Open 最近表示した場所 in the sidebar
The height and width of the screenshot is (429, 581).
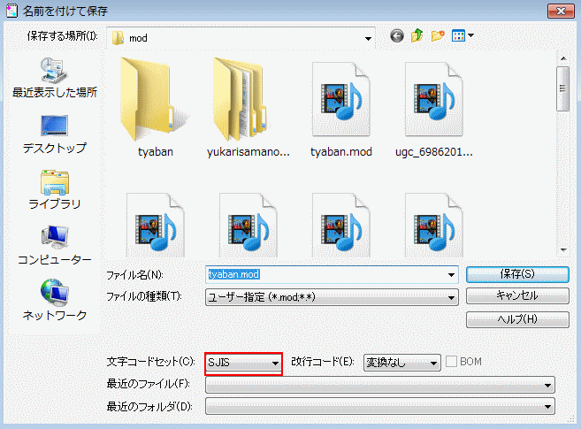coord(55,78)
